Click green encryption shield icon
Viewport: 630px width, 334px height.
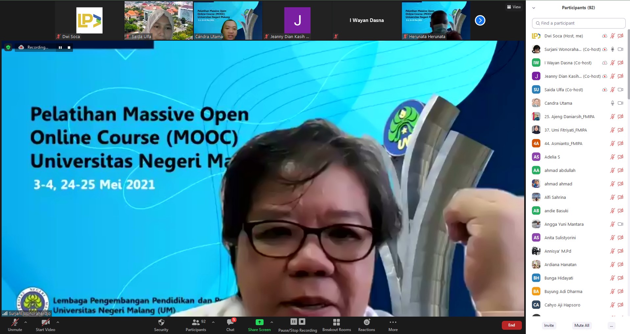(x=8, y=47)
